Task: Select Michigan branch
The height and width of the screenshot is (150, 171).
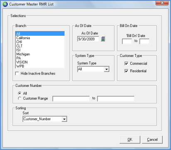Action: [40, 54]
